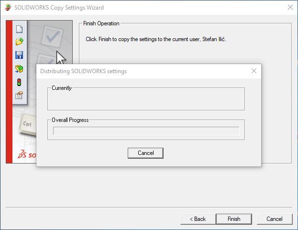
Task: Click inside the Currently status box
Action: (146, 100)
